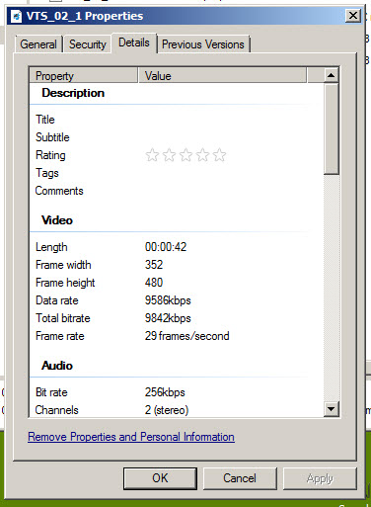The width and height of the screenshot is (371, 507).
Task: Set rating to four stars
Action: 202,155
